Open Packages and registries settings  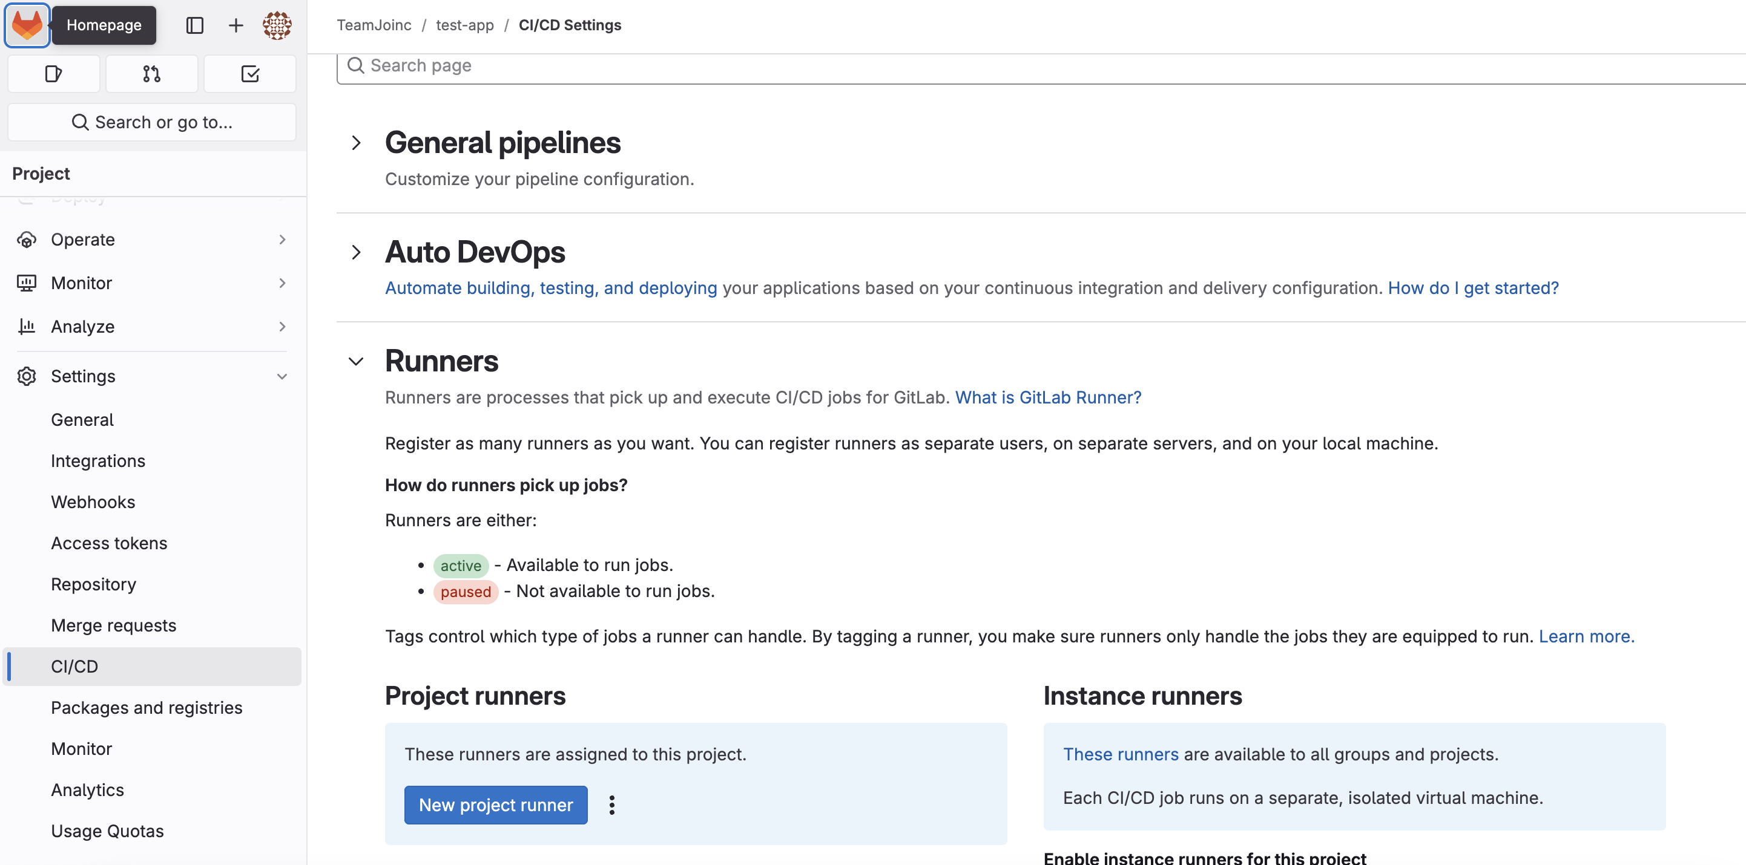tap(147, 707)
